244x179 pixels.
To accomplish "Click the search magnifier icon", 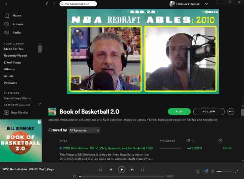I will 62,4.
